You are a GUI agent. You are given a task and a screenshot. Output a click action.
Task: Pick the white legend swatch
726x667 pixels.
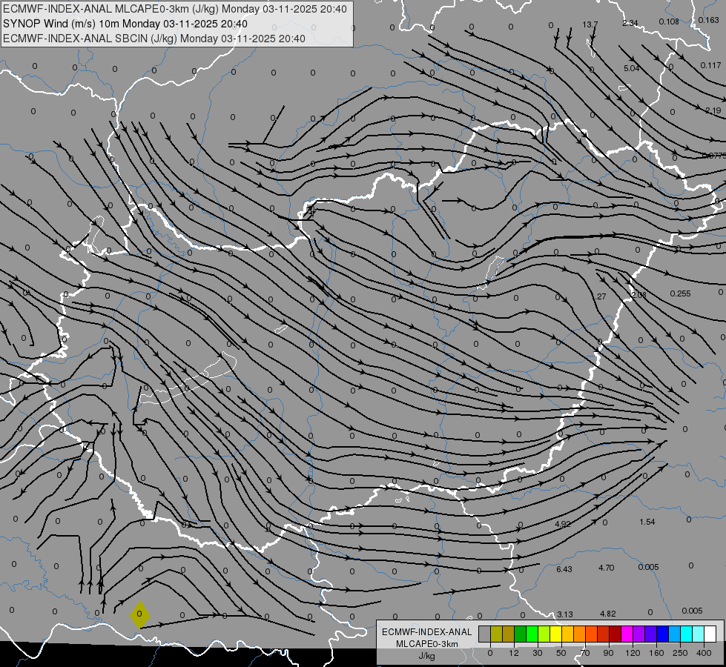point(710,634)
